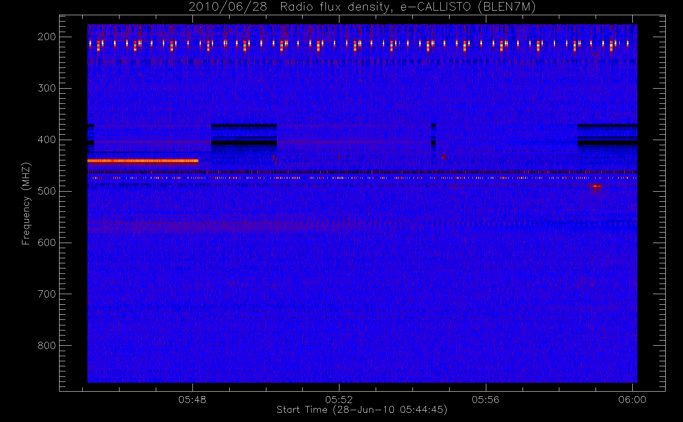Click the 05:52 time tick label
This screenshot has width=683, height=422.
tap(339, 400)
